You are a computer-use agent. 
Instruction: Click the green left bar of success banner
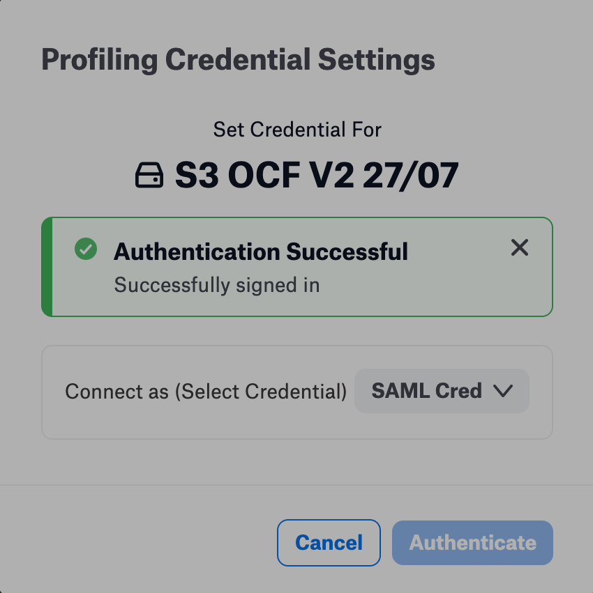[x=47, y=267]
